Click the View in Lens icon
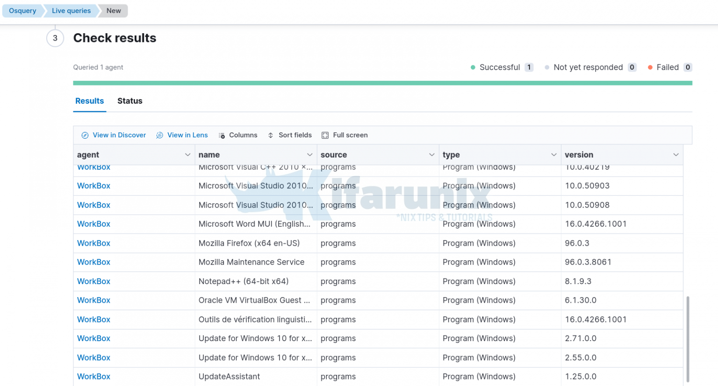The height and width of the screenshot is (386, 718). coord(158,135)
